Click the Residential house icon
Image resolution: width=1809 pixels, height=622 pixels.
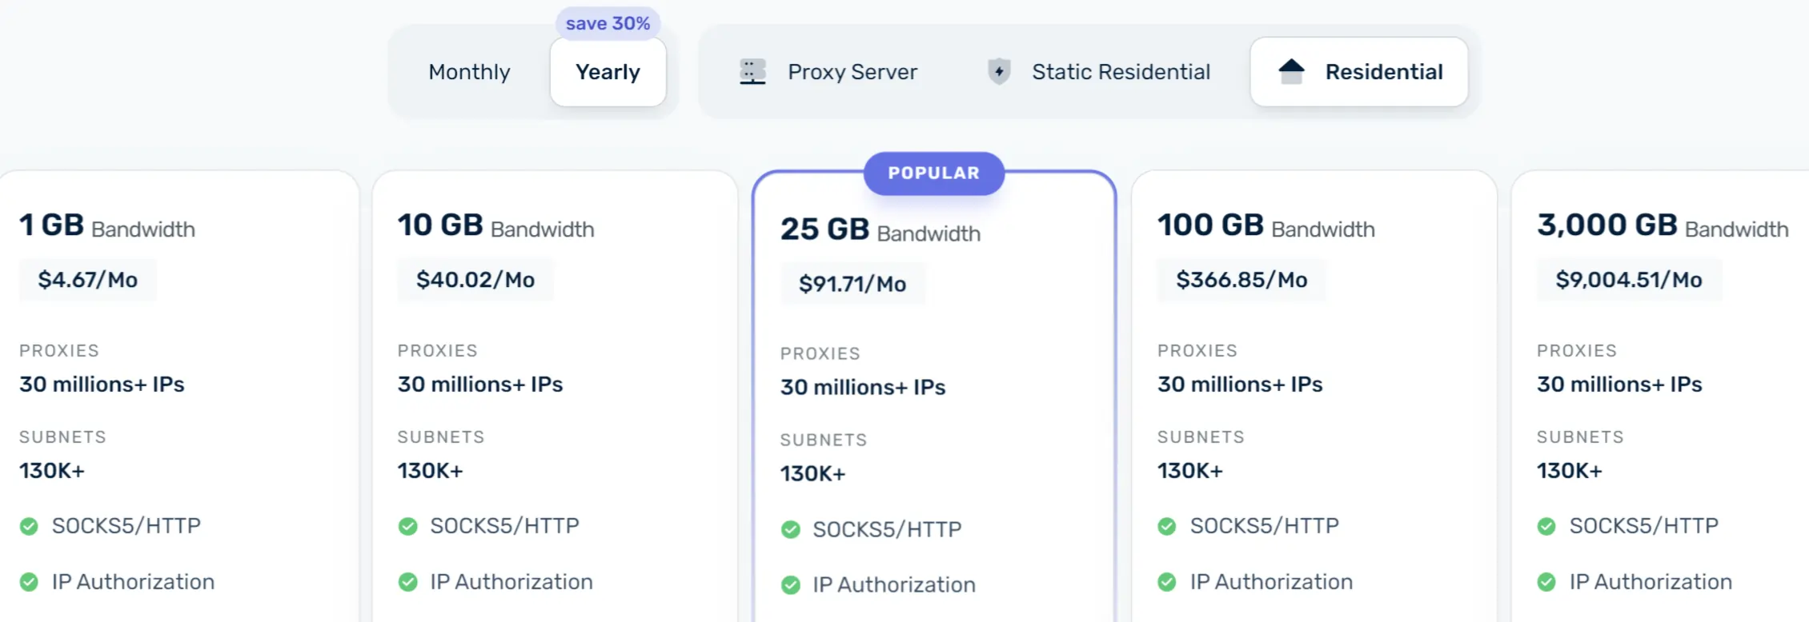click(1291, 71)
